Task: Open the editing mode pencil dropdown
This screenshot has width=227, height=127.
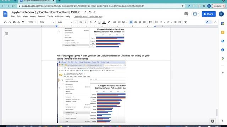Action: click(x=208, y=22)
